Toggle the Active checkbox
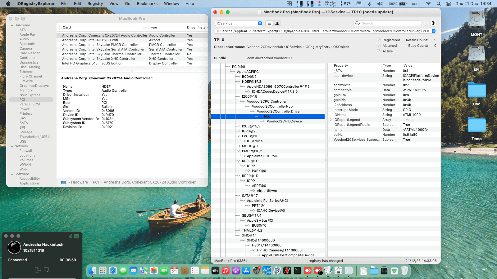This screenshot has width=497, height=279. 379,51
